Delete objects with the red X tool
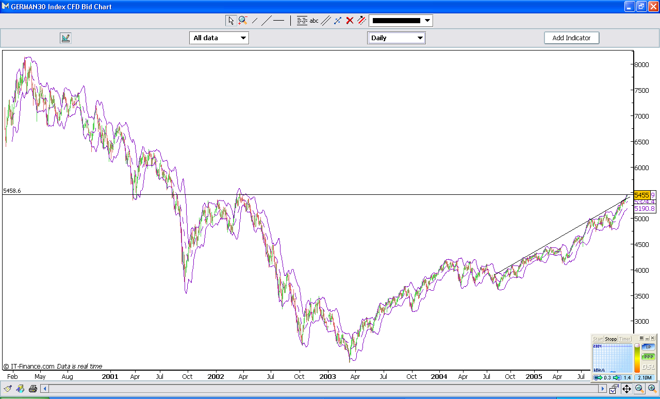The width and height of the screenshot is (660, 399). click(x=350, y=21)
